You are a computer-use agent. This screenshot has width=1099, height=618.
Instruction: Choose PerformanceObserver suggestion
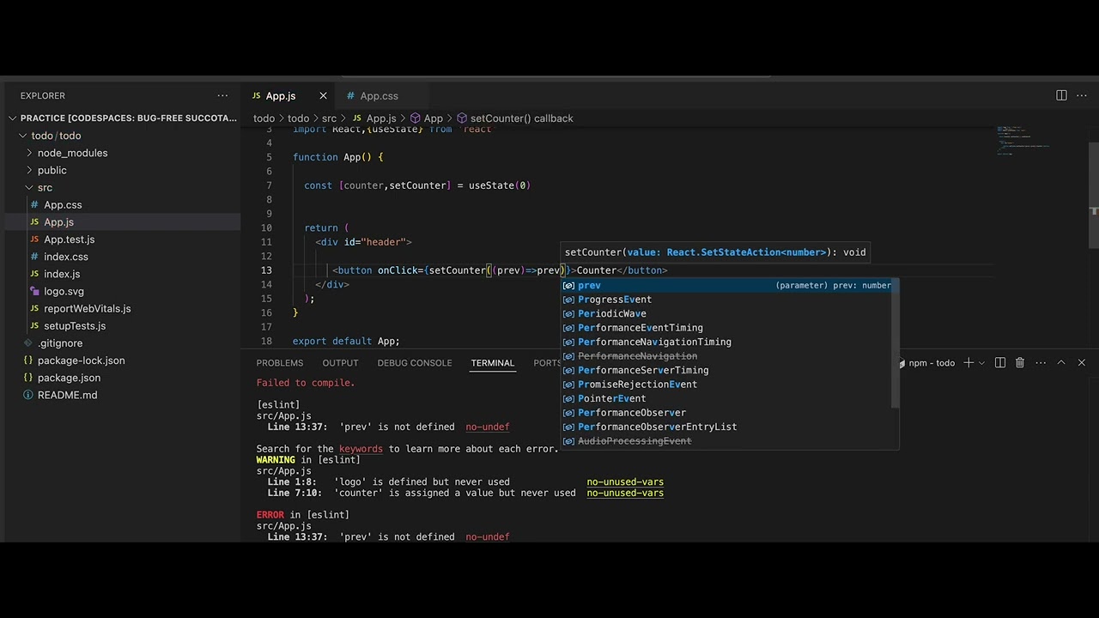coord(726,413)
